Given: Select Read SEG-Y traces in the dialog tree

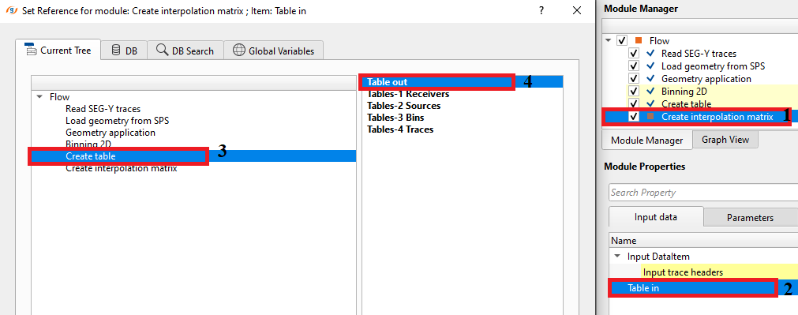Looking at the screenshot, I should [x=103, y=108].
